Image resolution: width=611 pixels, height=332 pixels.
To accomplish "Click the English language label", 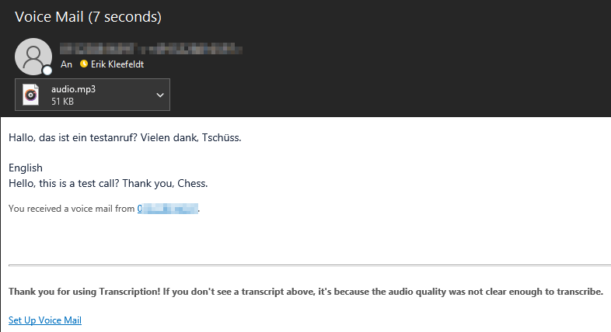I will point(26,168).
